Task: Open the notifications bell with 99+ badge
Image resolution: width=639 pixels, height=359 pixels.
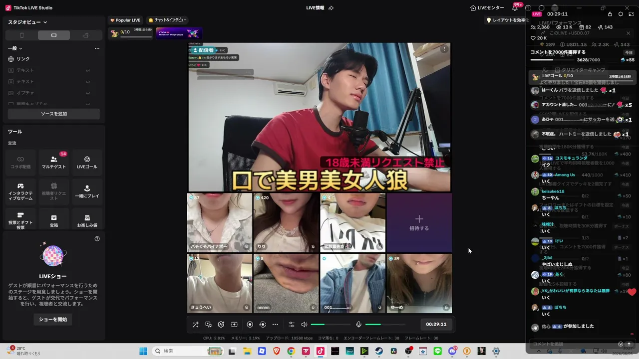Action: click(515, 8)
